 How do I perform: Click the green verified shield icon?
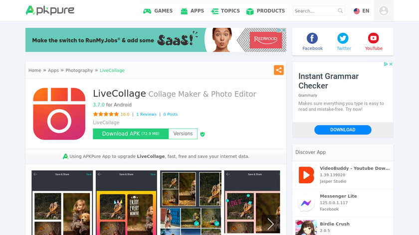point(203,134)
